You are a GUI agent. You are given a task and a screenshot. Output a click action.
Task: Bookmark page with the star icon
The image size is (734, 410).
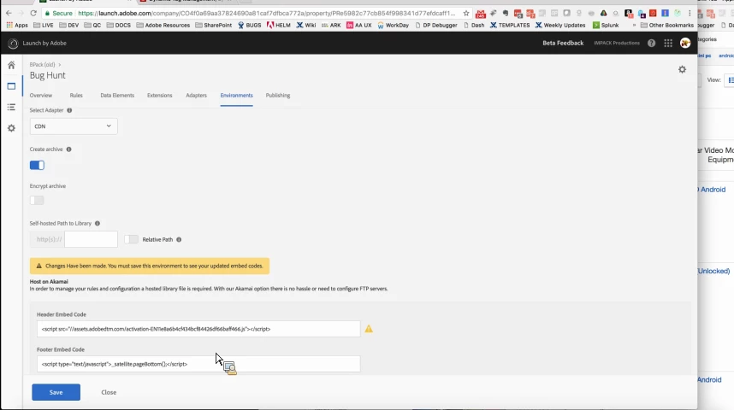click(x=465, y=13)
